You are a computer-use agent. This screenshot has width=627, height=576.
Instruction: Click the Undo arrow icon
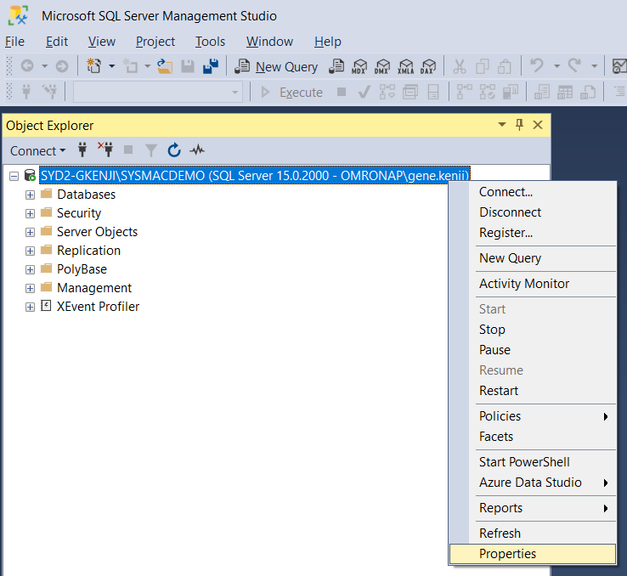pos(537,65)
